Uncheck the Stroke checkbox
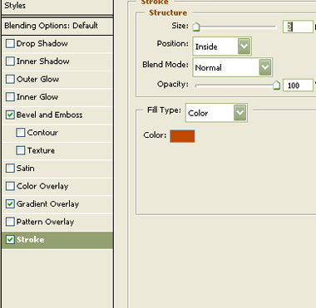This screenshot has height=308, width=316. (10, 240)
